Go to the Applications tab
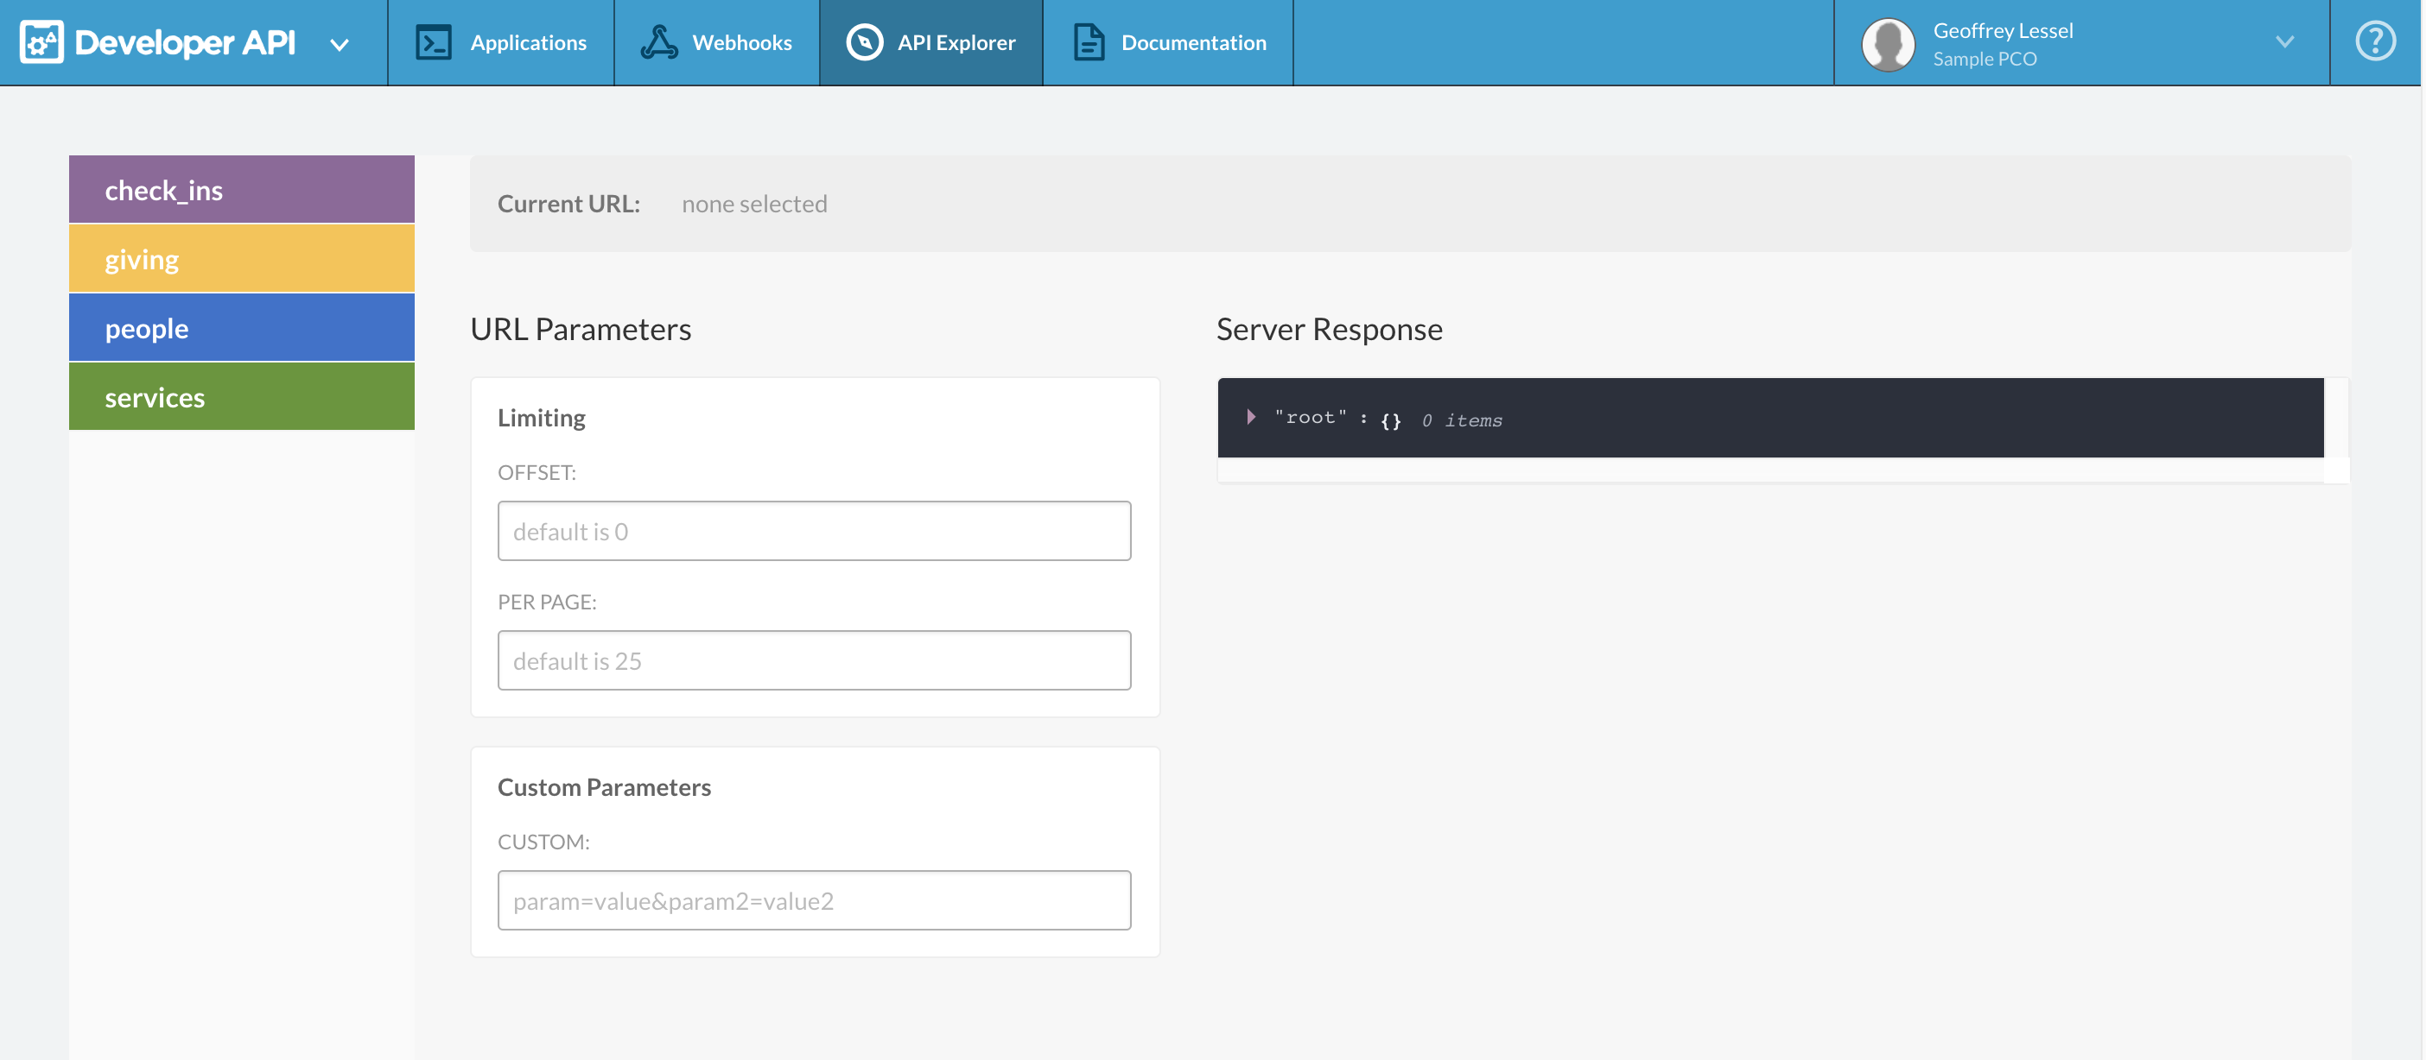2426x1060 pixels. (527, 42)
